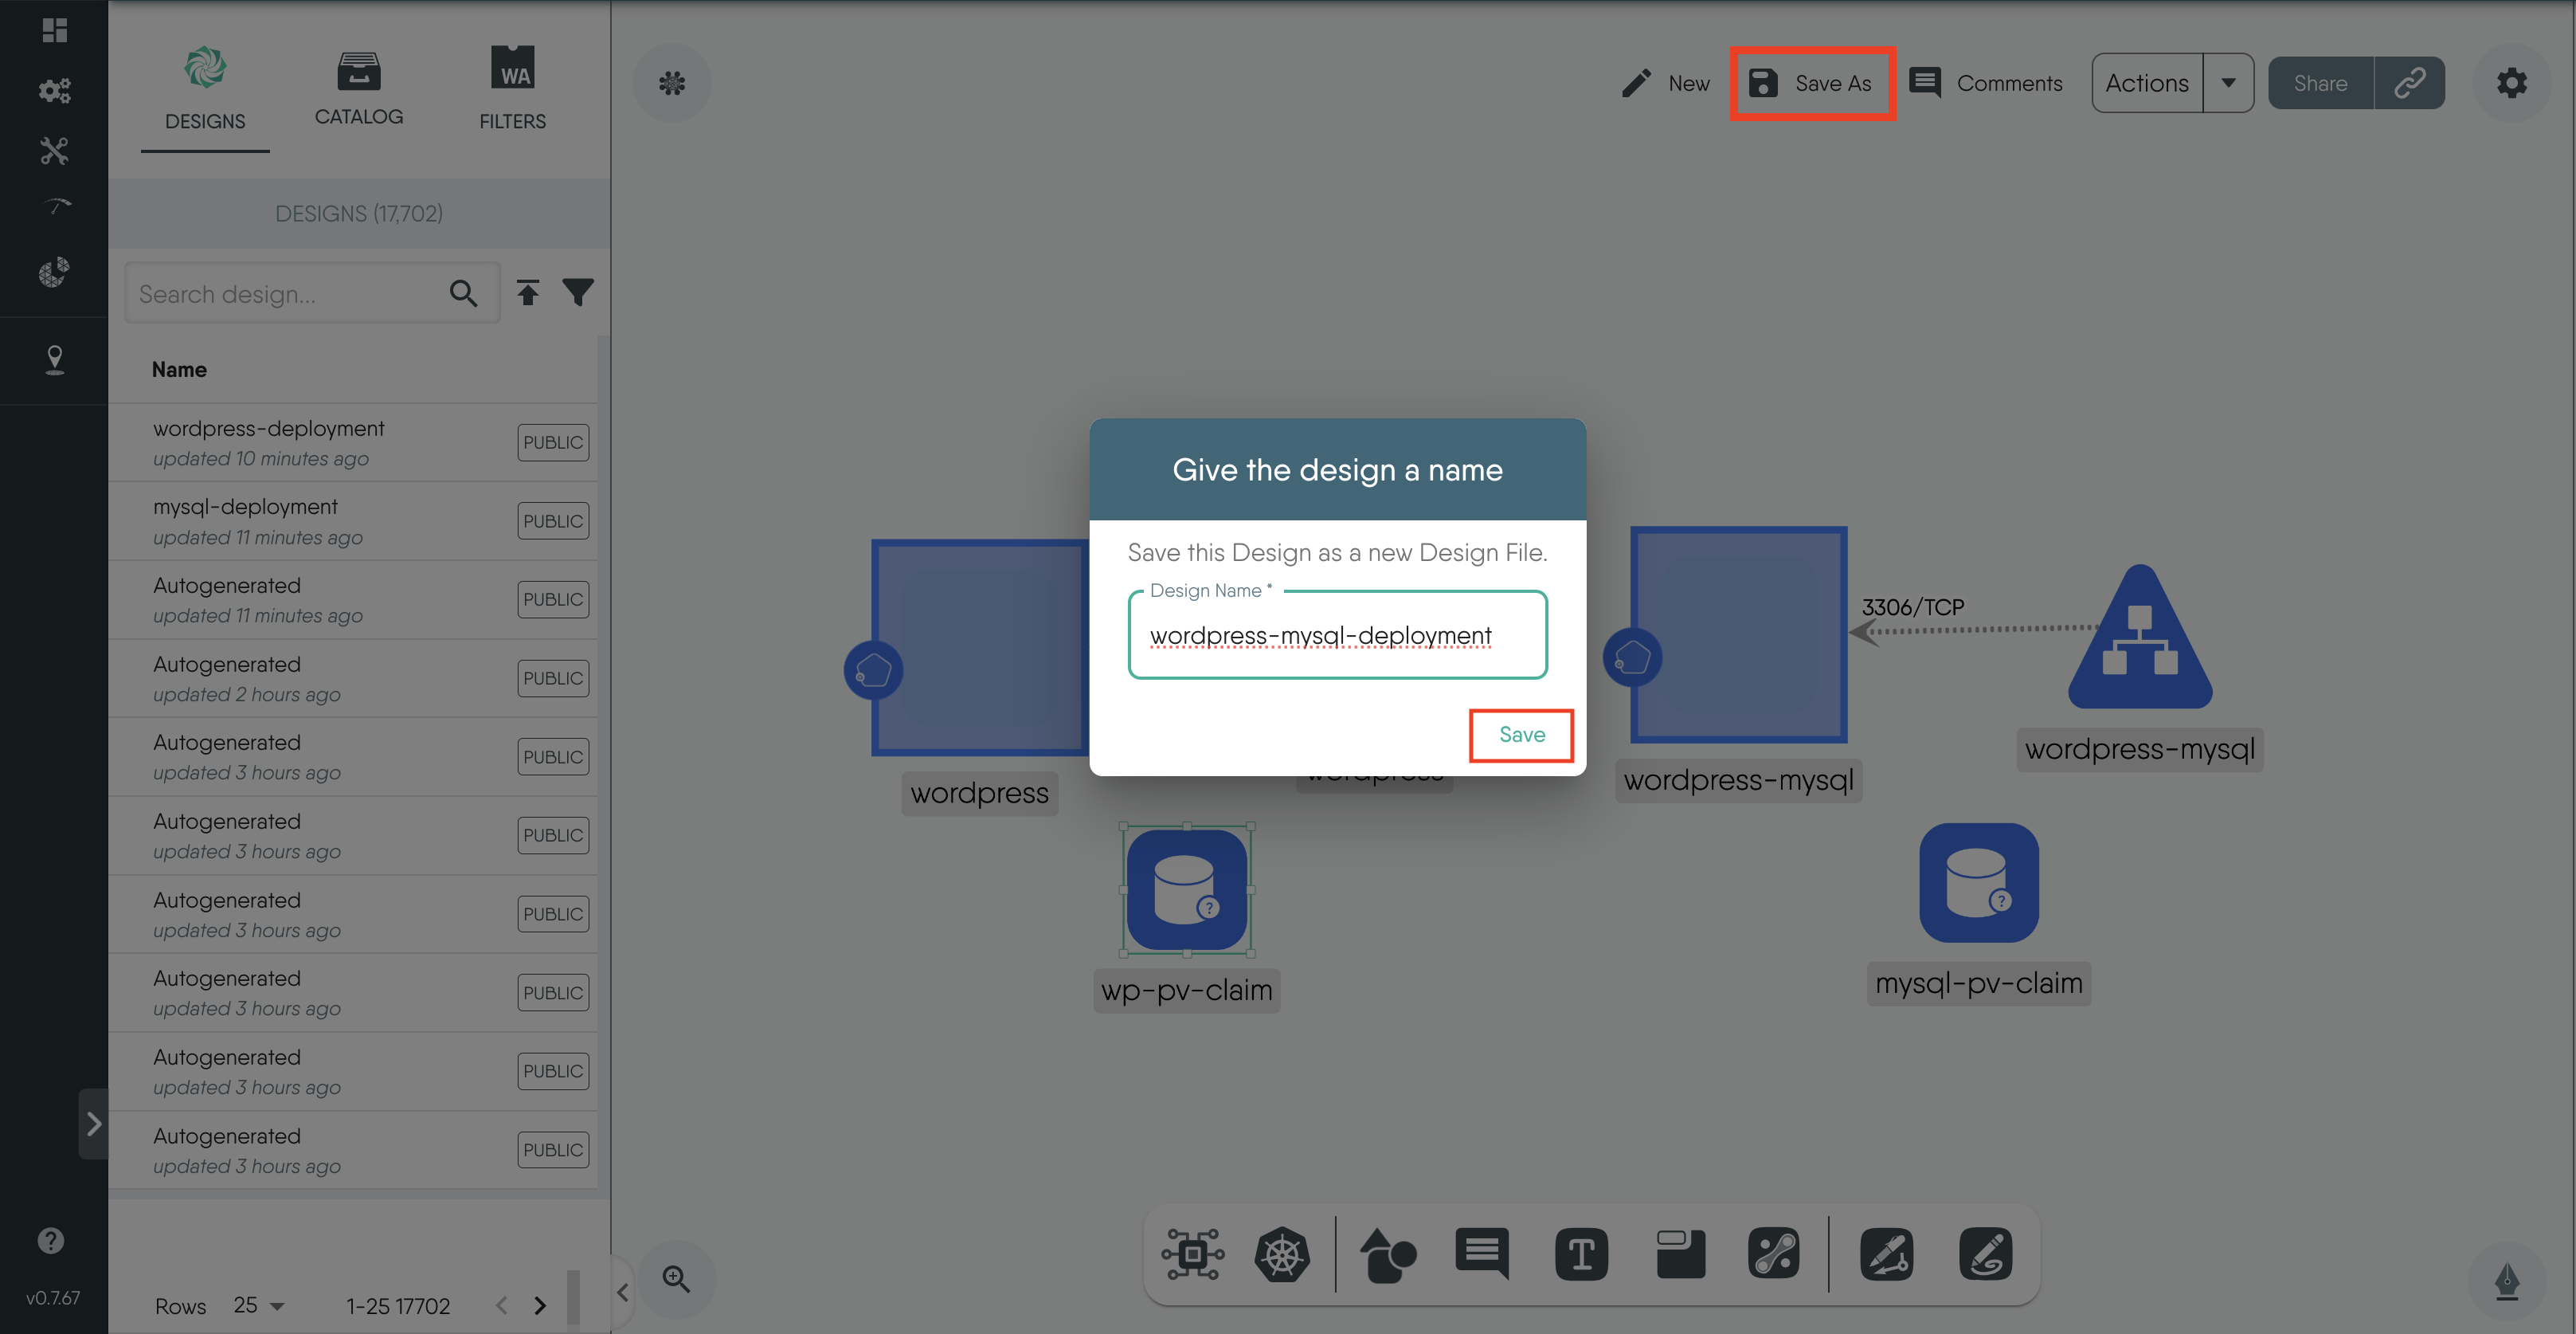Toggle PUBLIC visibility on mysql-deployment
The width and height of the screenshot is (2576, 1334).
click(551, 520)
